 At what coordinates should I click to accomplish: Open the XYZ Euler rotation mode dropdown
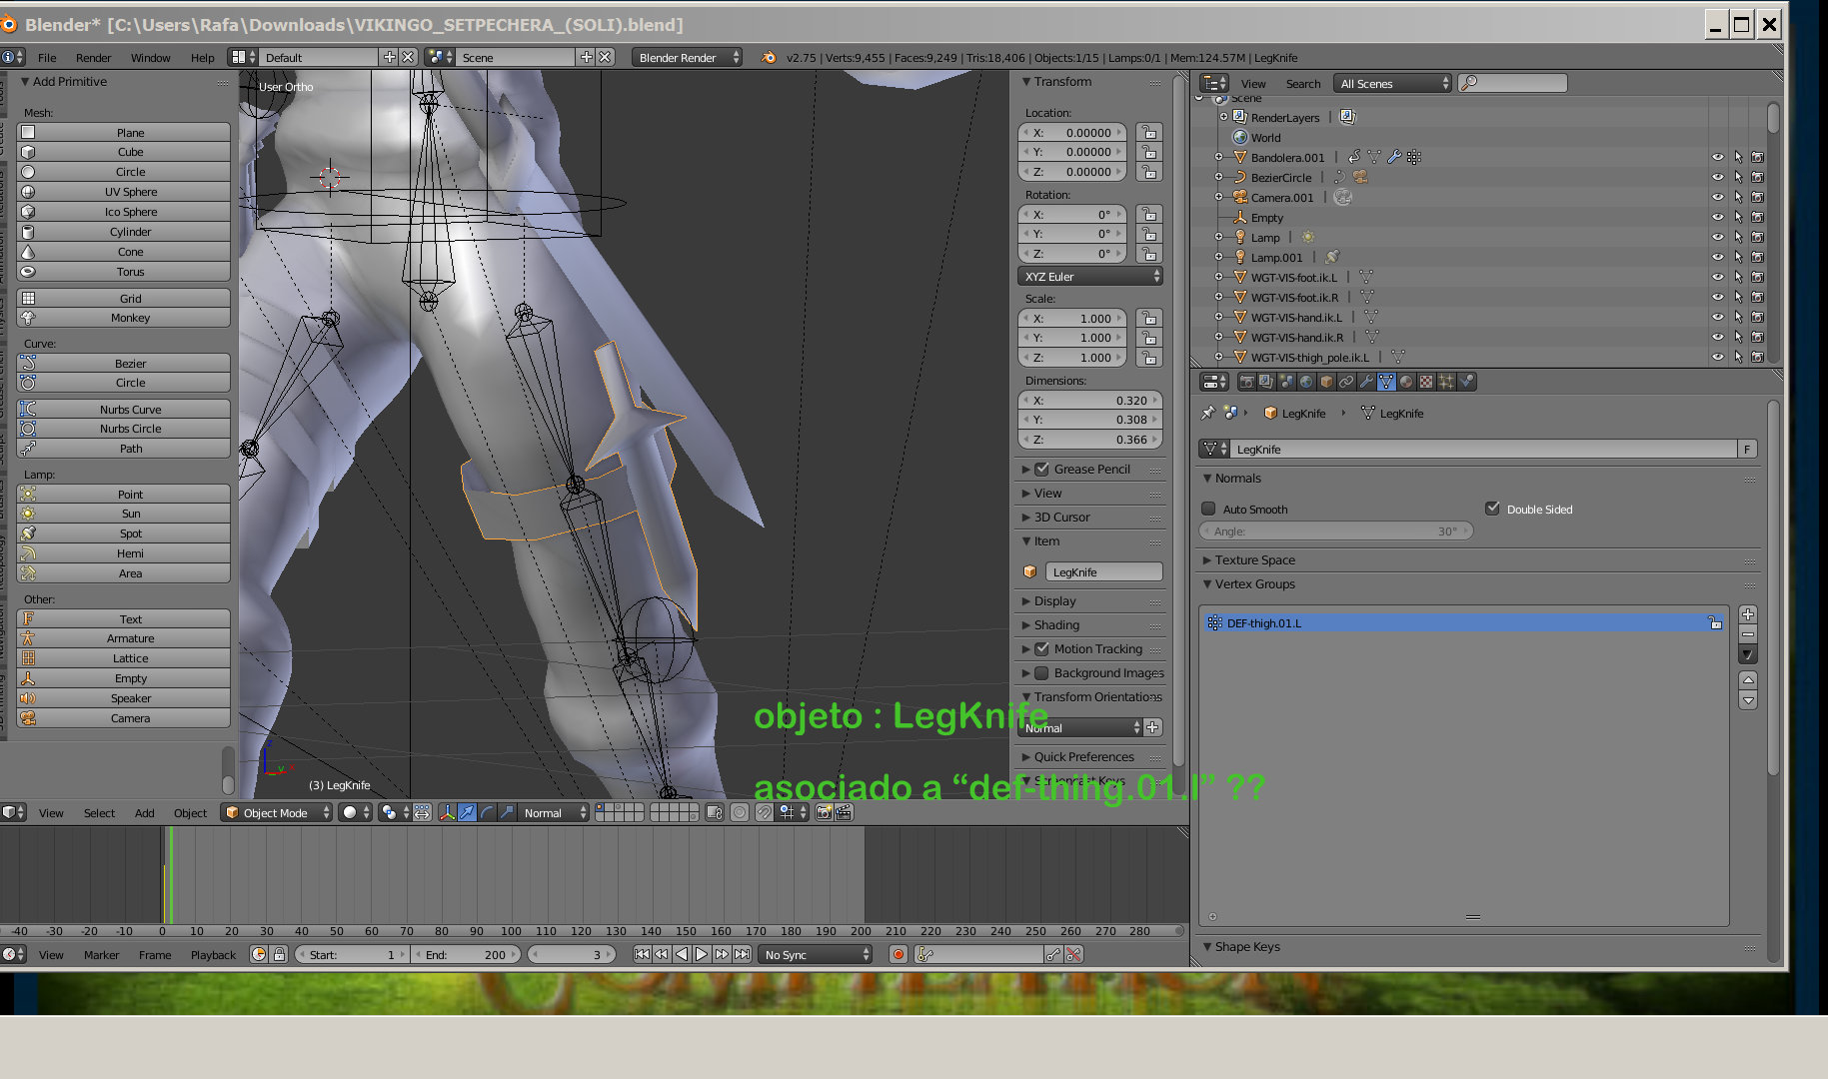(x=1089, y=277)
